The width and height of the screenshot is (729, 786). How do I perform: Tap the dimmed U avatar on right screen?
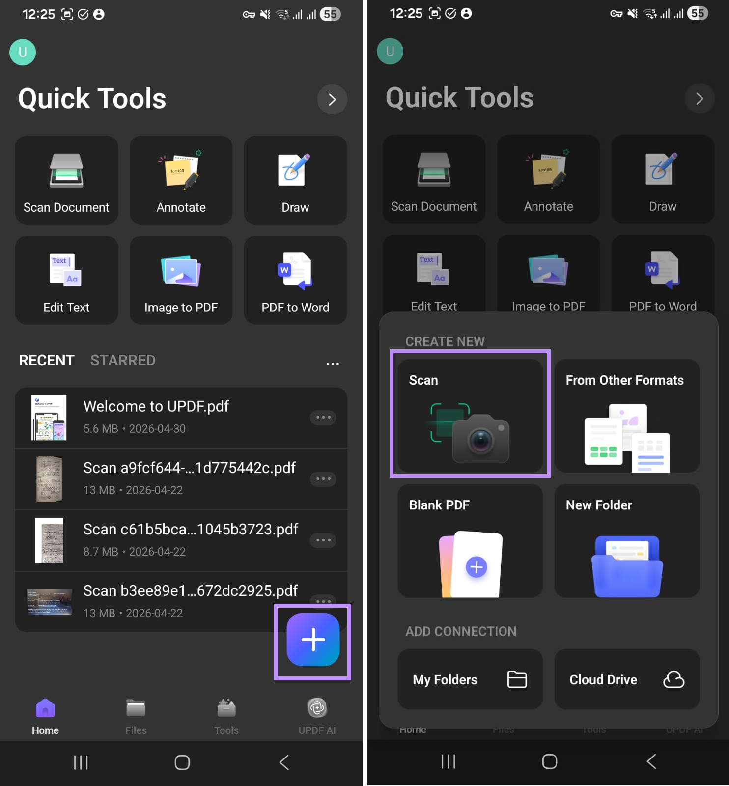[x=390, y=51]
